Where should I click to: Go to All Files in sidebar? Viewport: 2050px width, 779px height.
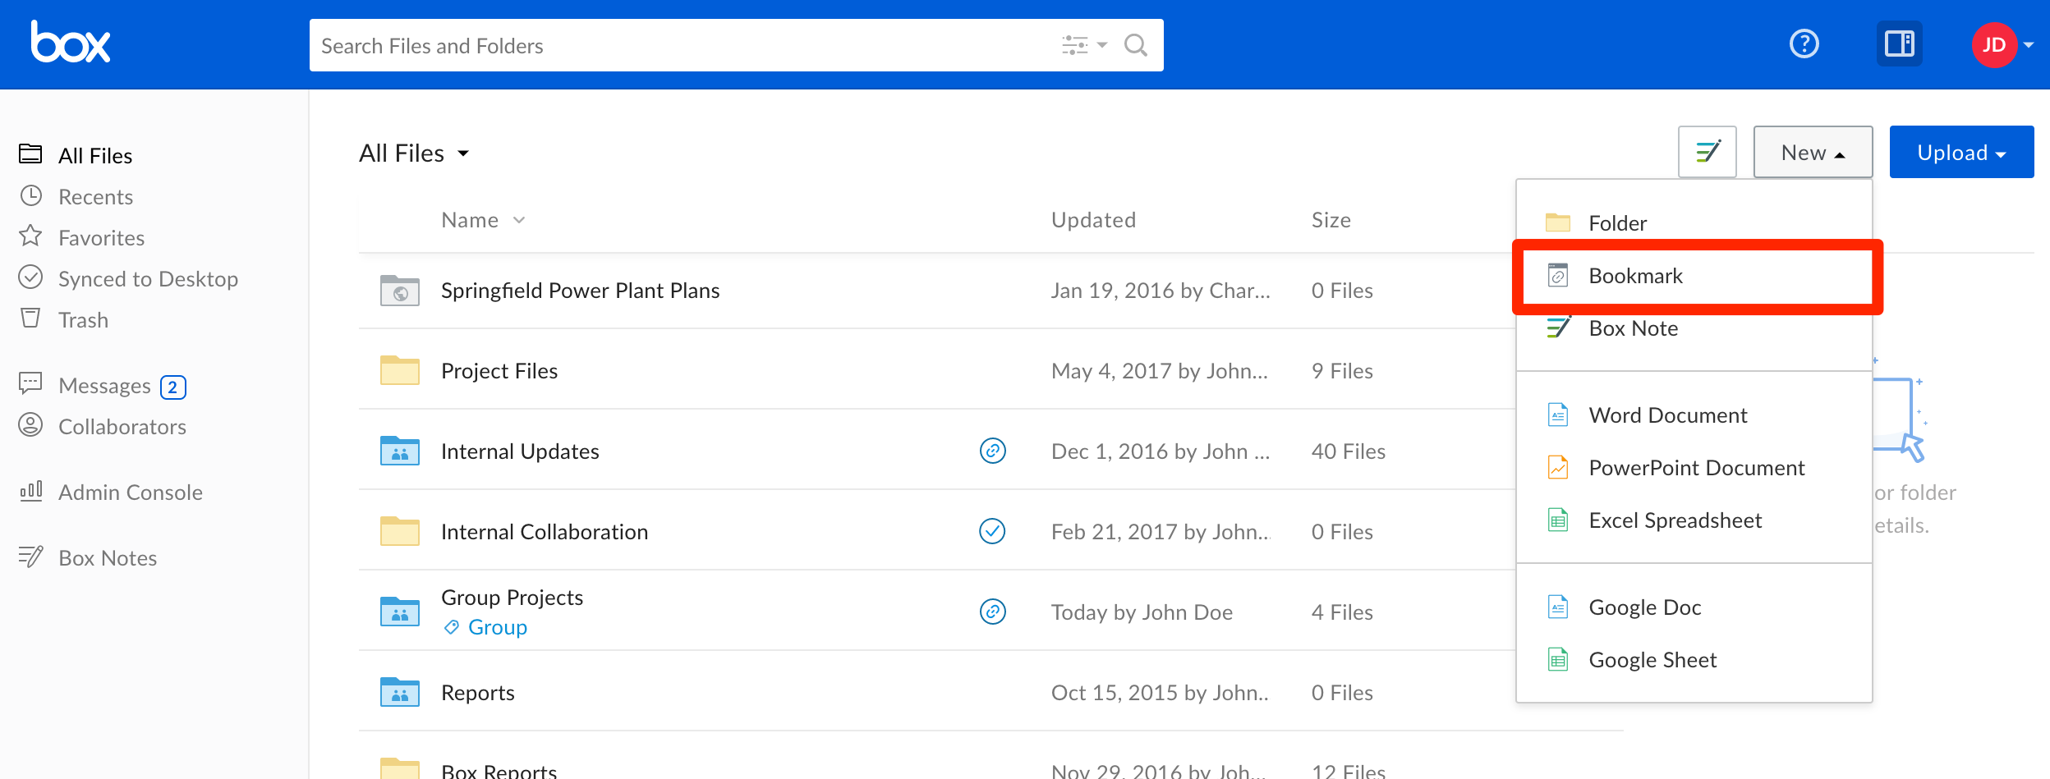coord(95,156)
